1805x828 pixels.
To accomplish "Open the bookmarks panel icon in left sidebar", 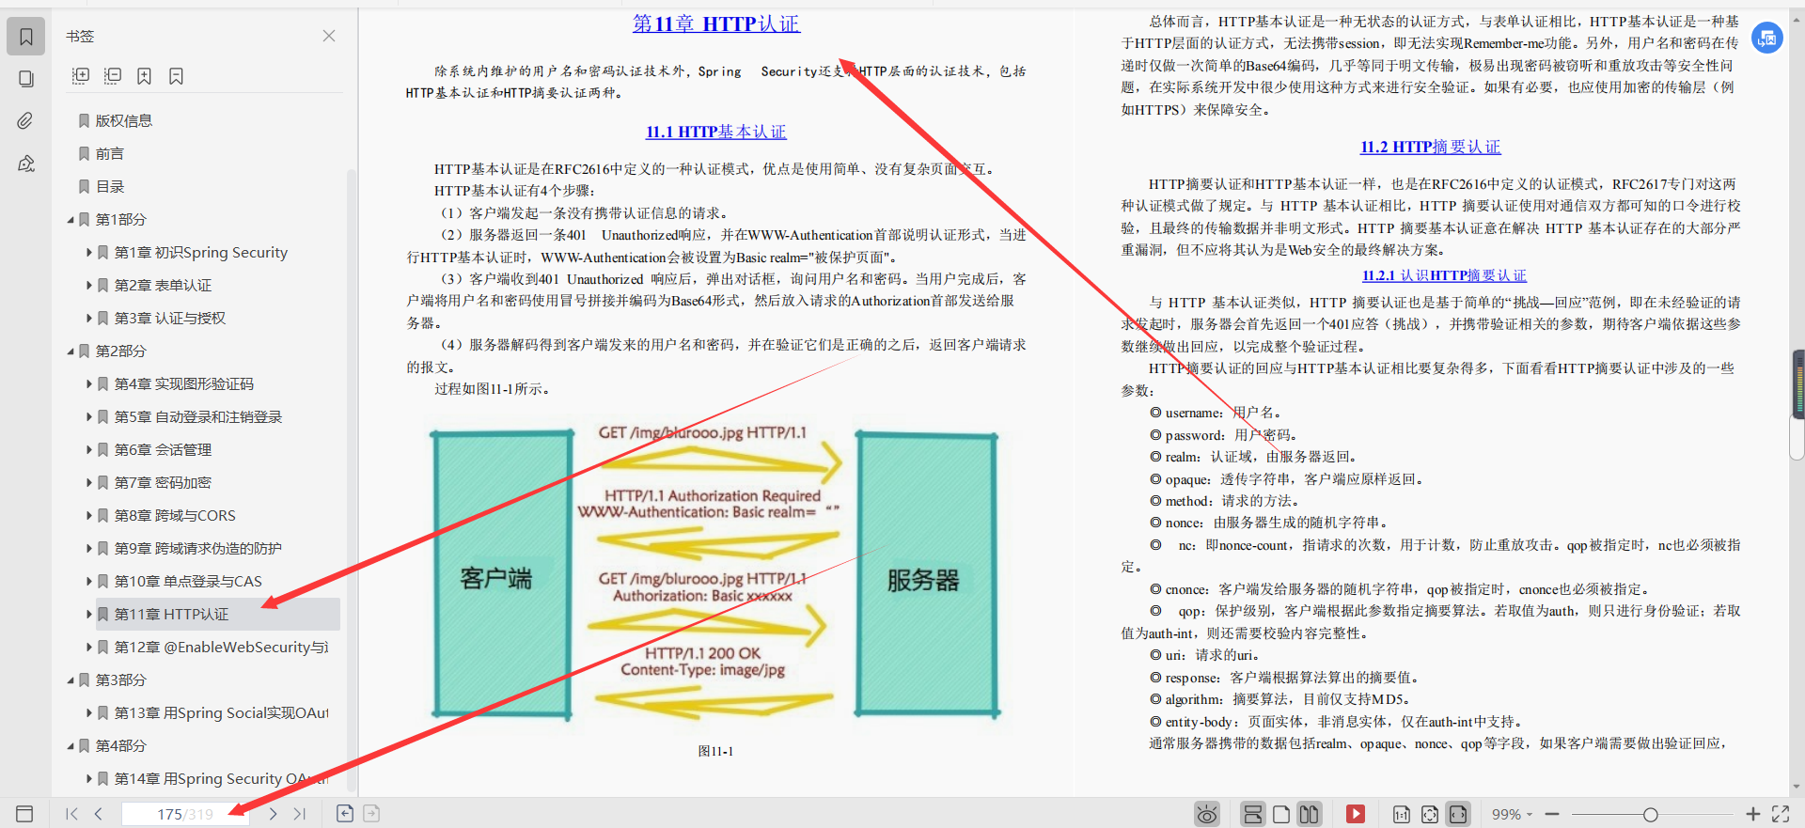I will pyautogui.click(x=26, y=37).
